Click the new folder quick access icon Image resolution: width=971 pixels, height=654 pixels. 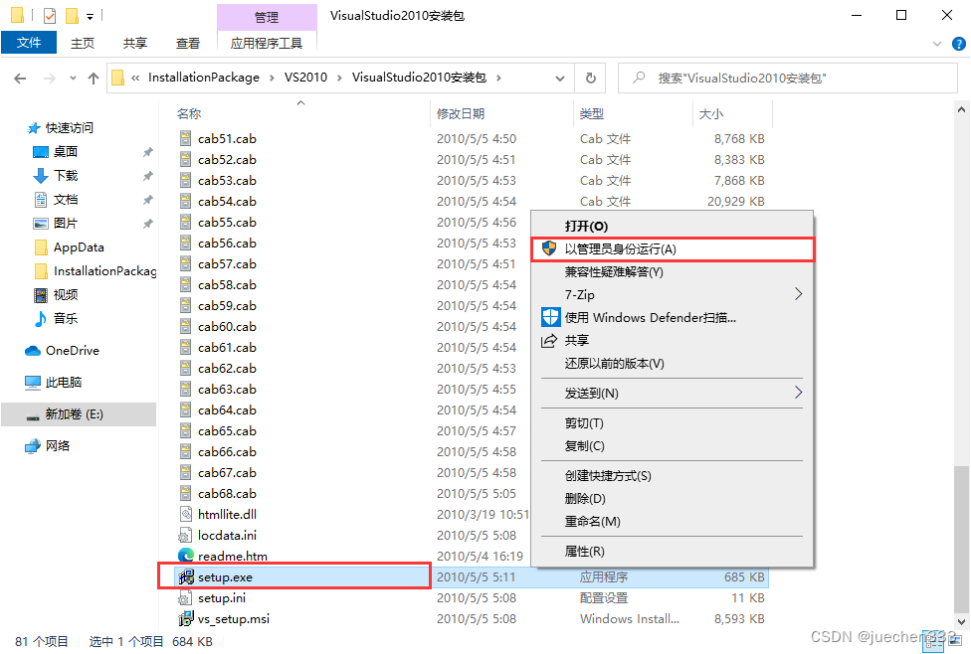(x=72, y=15)
